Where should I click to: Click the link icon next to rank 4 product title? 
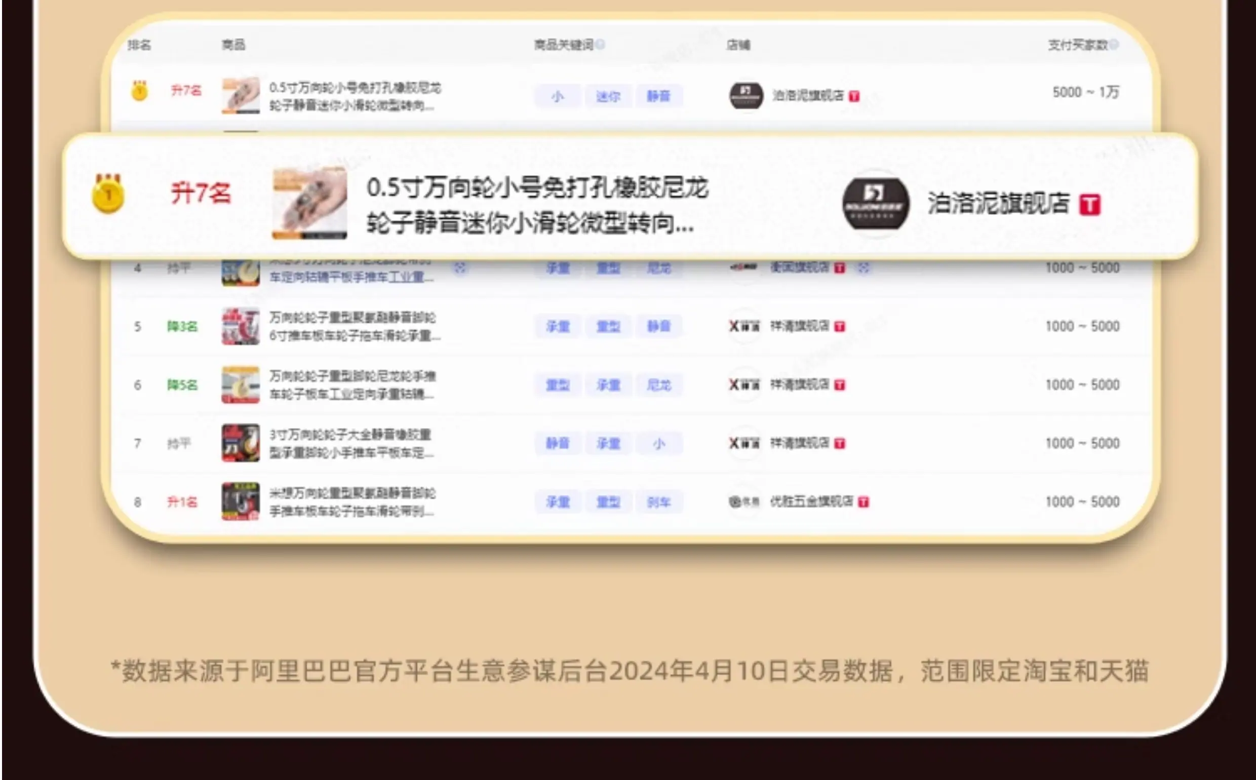[x=460, y=268]
